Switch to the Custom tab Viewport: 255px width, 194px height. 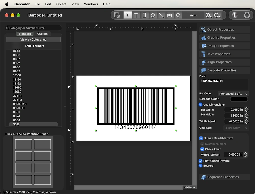click(43, 34)
